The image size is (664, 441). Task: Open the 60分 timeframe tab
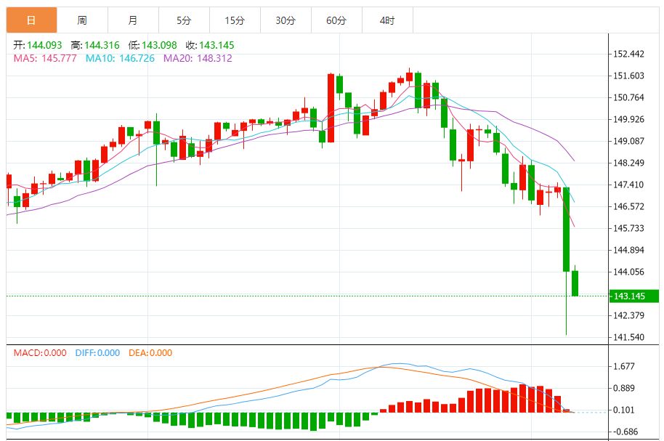tap(336, 20)
